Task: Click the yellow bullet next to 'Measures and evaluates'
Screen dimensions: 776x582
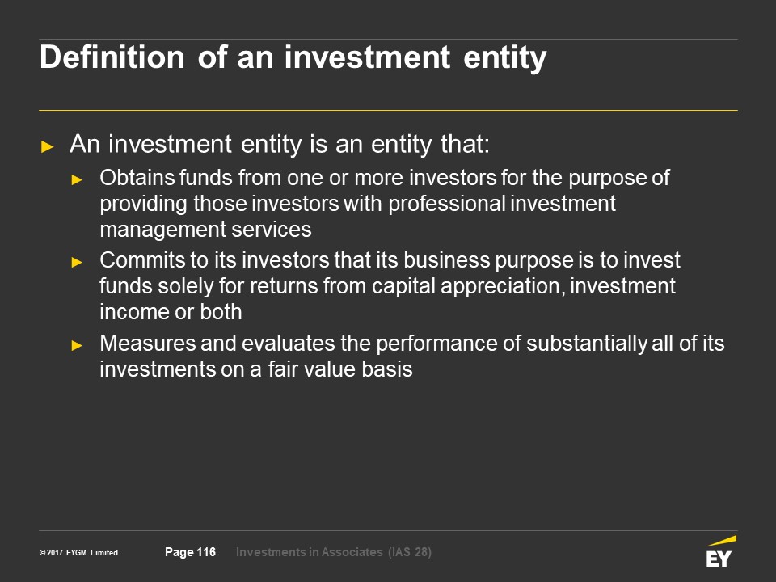Action: pos(77,345)
